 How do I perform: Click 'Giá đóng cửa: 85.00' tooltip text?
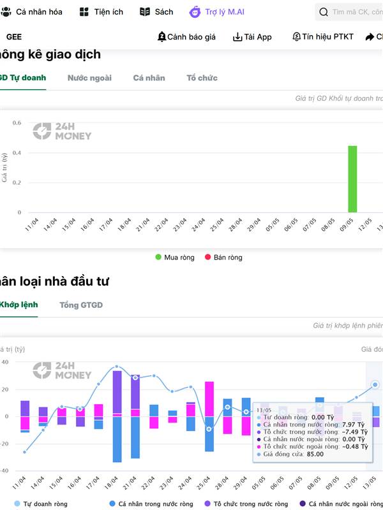point(290,454)
